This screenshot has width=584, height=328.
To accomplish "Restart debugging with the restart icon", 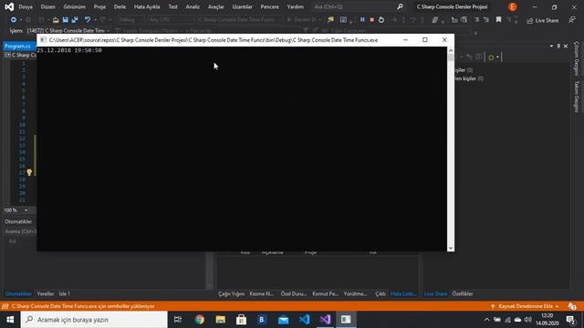I will (381, 20).
